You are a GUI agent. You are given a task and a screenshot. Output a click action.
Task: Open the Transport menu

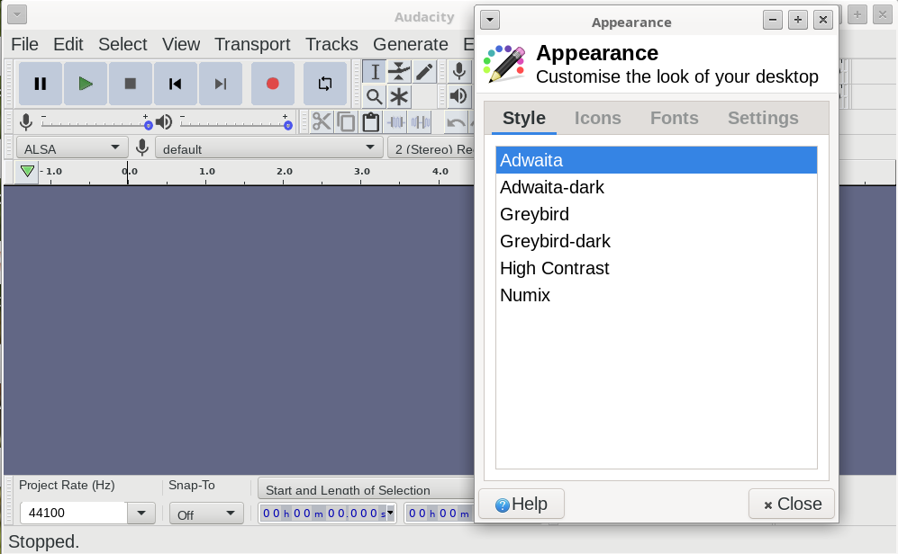[x=252, y=44]
